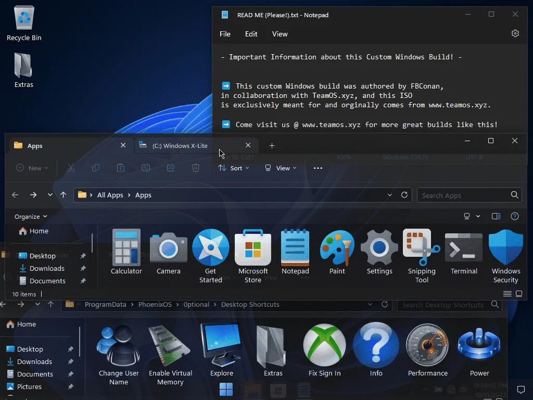Image resolution: width=533 pixels, height=400 pixels.
Task: Select the Notepad app in Apps folder
Action: [295, 252]
